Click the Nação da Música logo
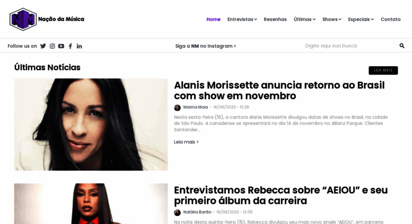This screenshot has width=412, height=224. (x=47, y=19)
